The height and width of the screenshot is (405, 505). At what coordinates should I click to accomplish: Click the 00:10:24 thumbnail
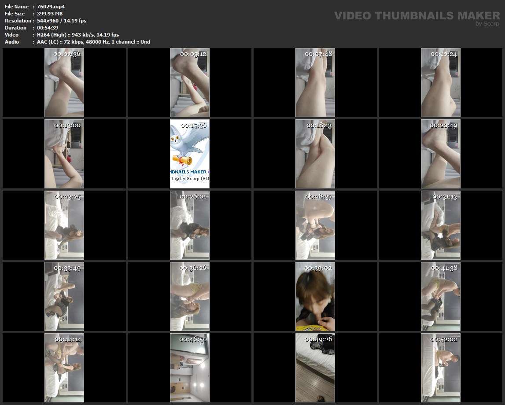point(441,82)
